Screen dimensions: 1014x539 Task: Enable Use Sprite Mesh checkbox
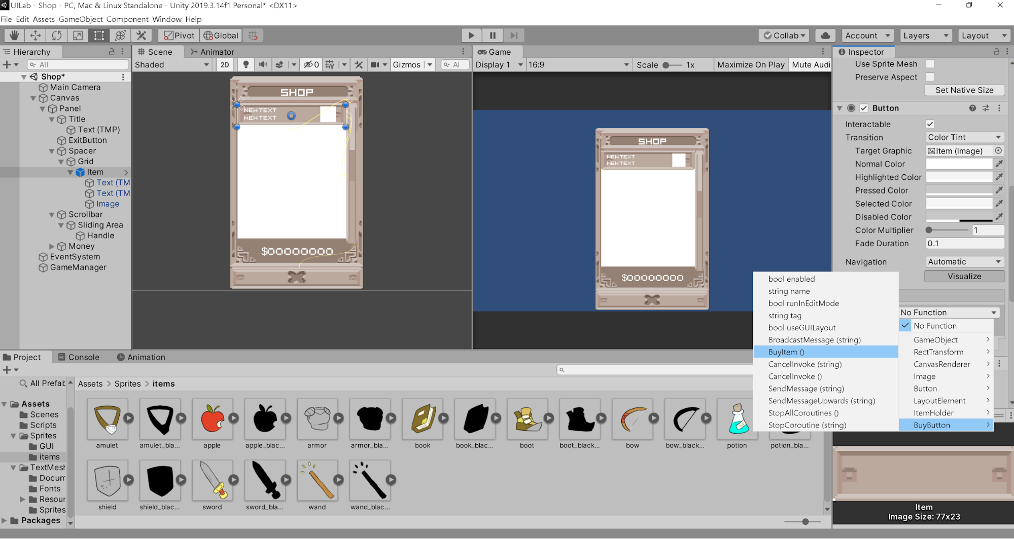click(930, 64)
